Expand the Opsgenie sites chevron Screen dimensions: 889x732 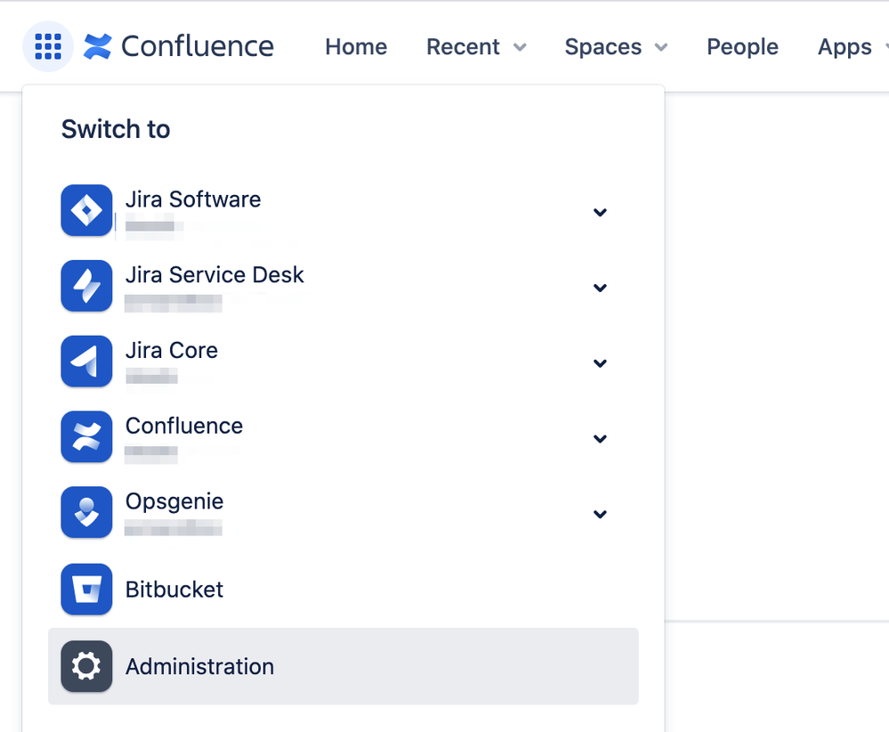coord(600,514)
